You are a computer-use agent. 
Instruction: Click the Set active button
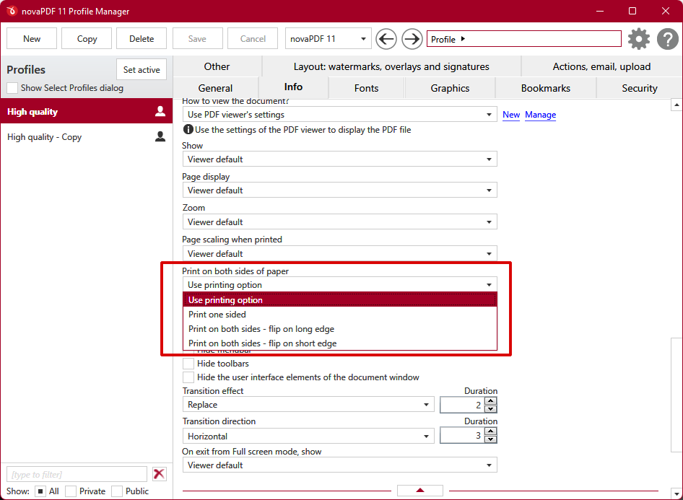click(x=142, y=70)
